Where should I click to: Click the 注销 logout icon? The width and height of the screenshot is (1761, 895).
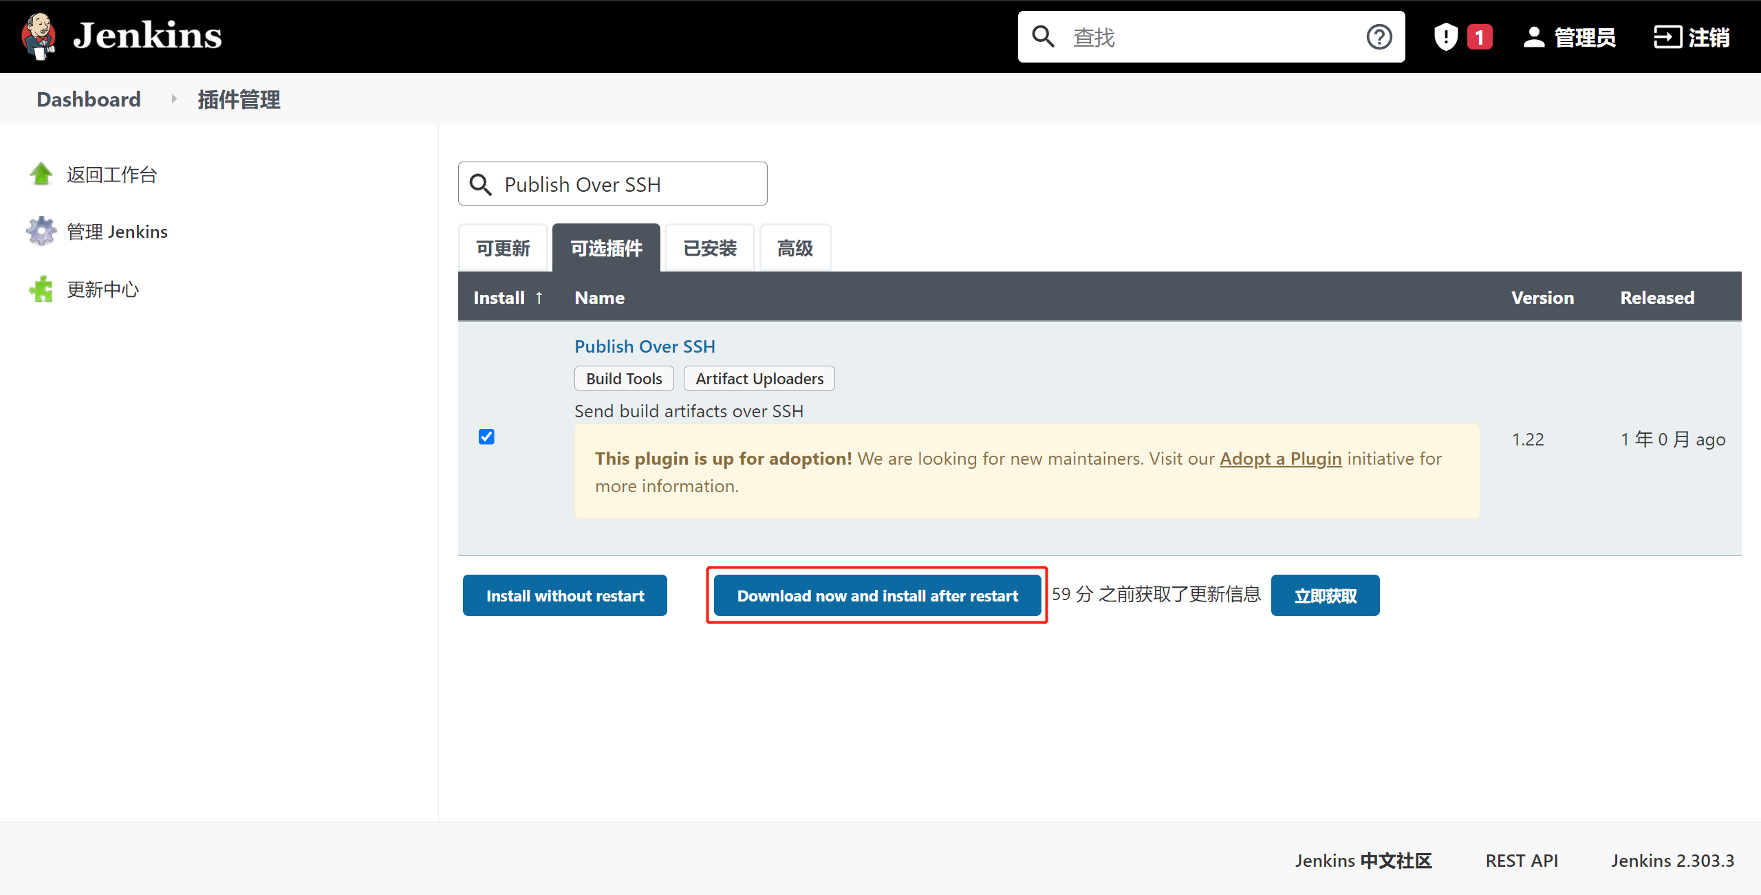coord(1667,37)
